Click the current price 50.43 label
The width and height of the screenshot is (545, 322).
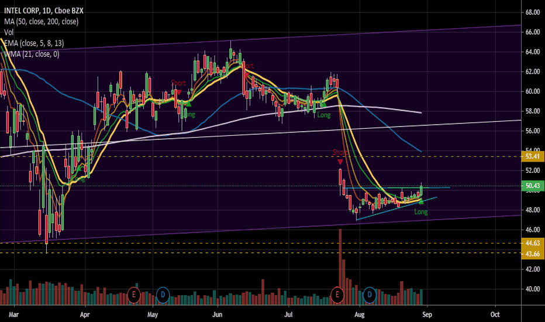click(x=533, y=186)
